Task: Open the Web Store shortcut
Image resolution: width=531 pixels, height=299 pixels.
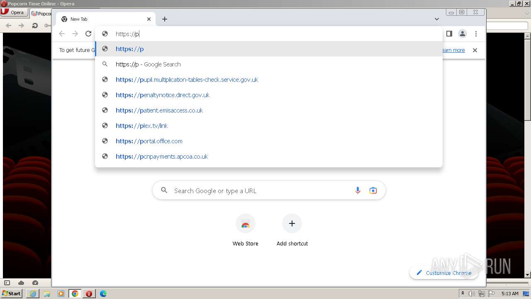Action: point(245,230)
